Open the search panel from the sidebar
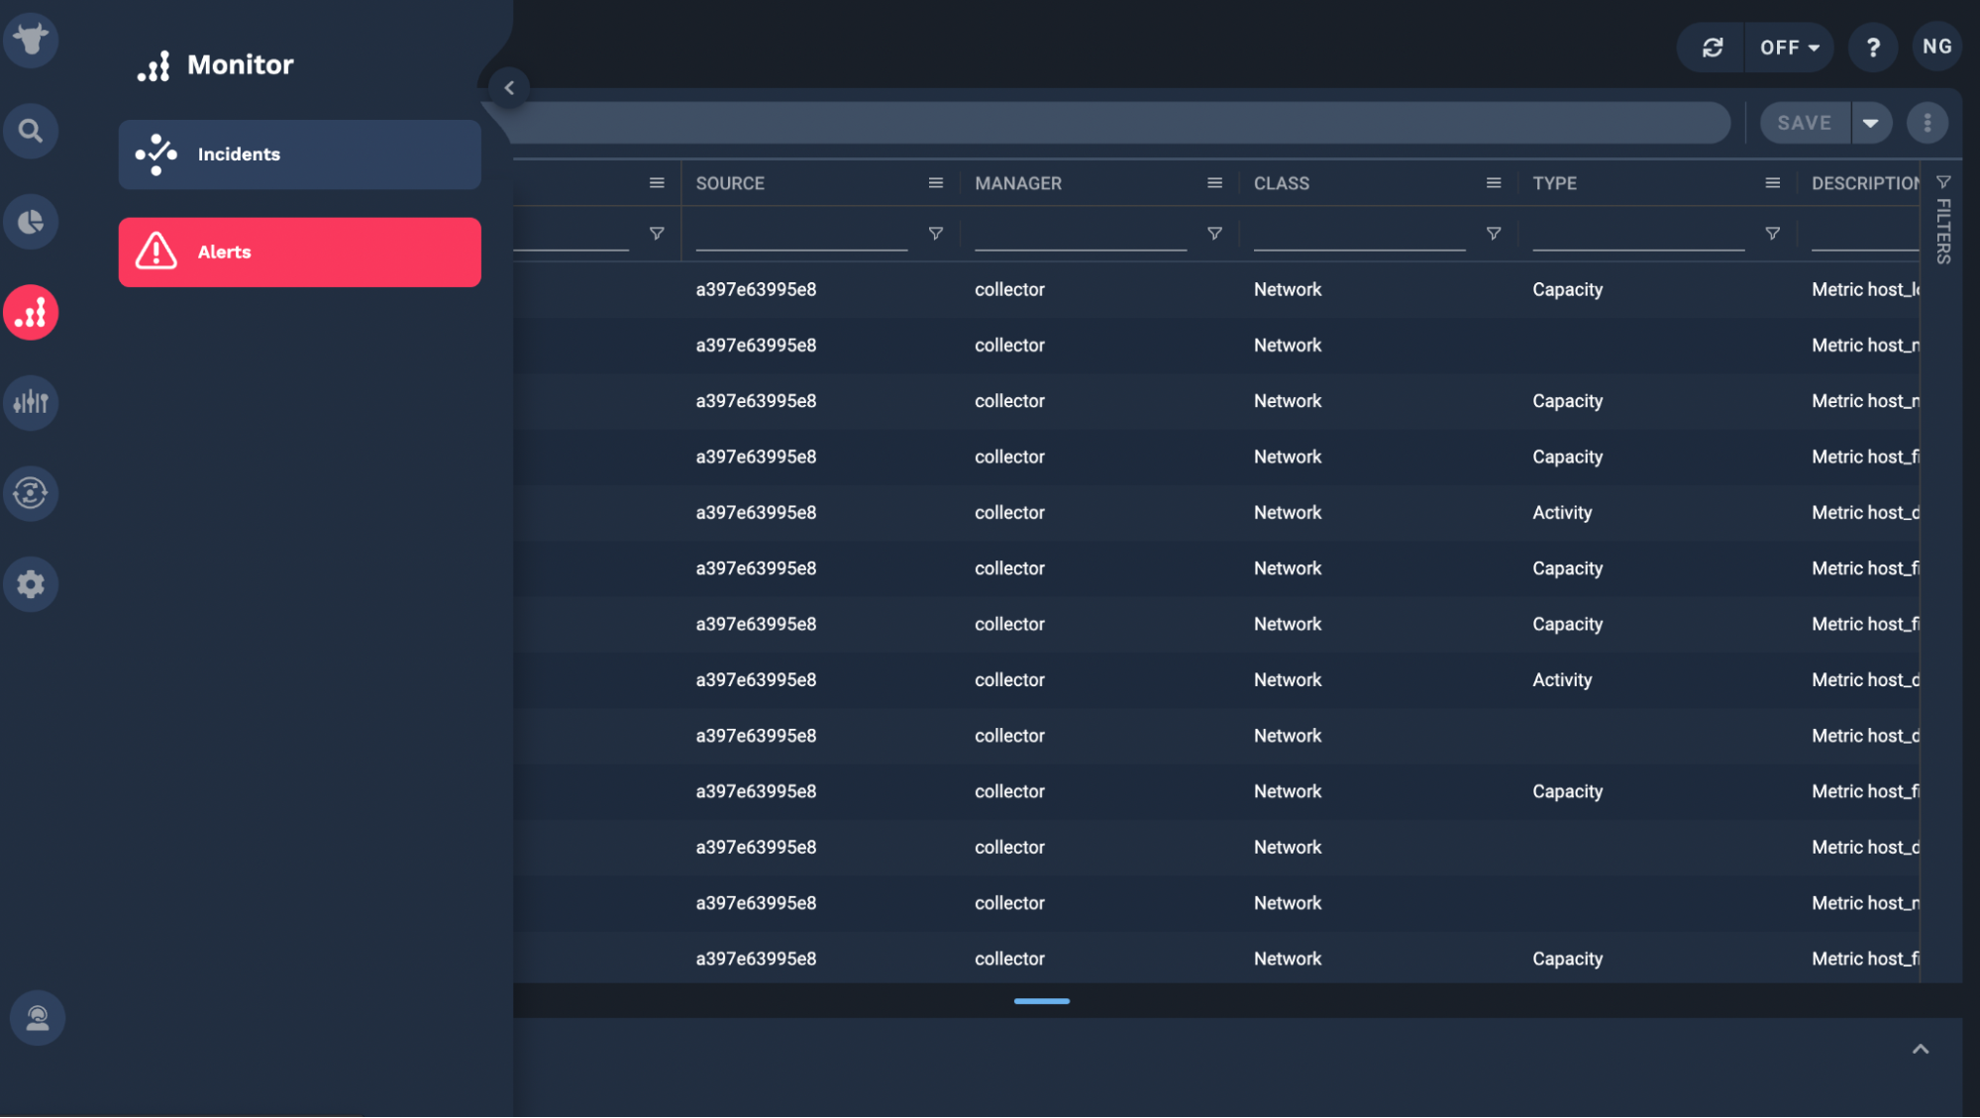This screenshot has height=1118, width=1980. (x=31, y=130)
